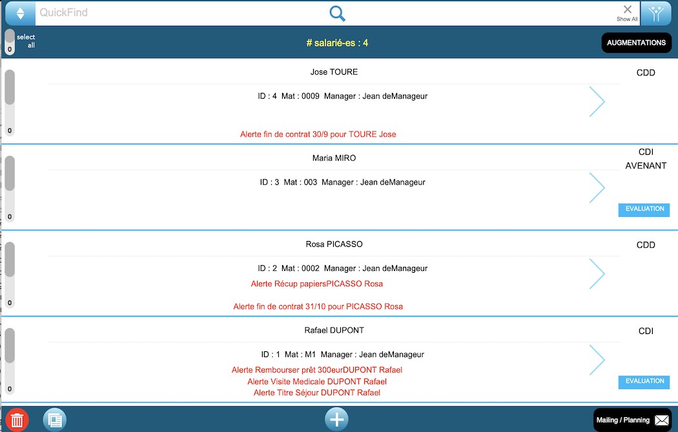Toggle selection slider for Maria MIRO
The width and height of the screenshot is (678, 432).
tap(10, 188)
